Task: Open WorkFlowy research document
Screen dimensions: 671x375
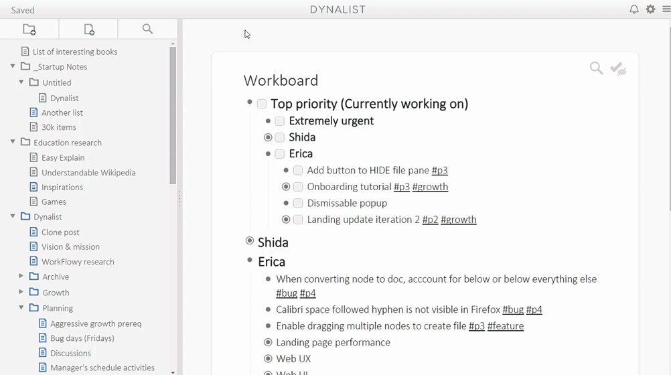Action: 78,262
